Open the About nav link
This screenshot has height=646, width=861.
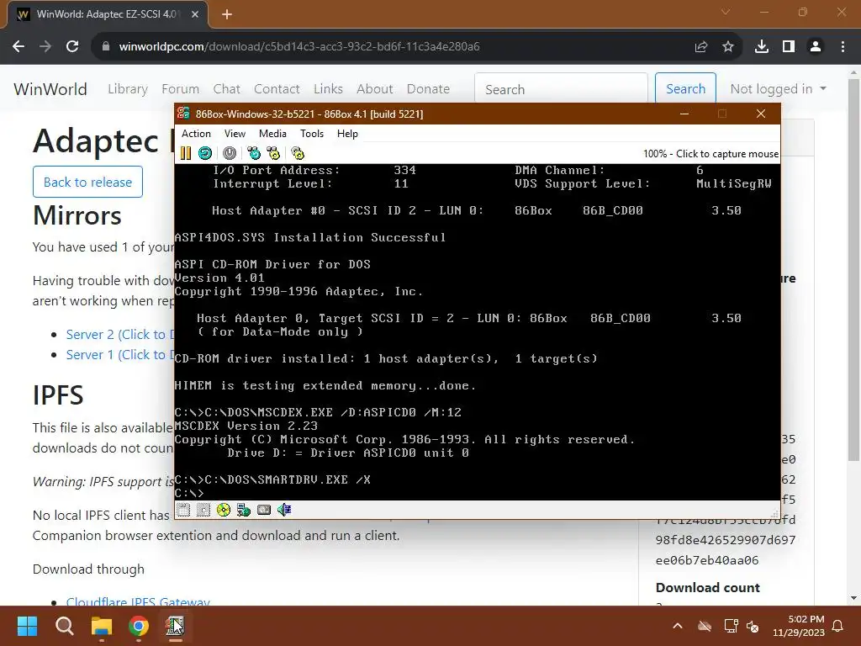[374, 89]
